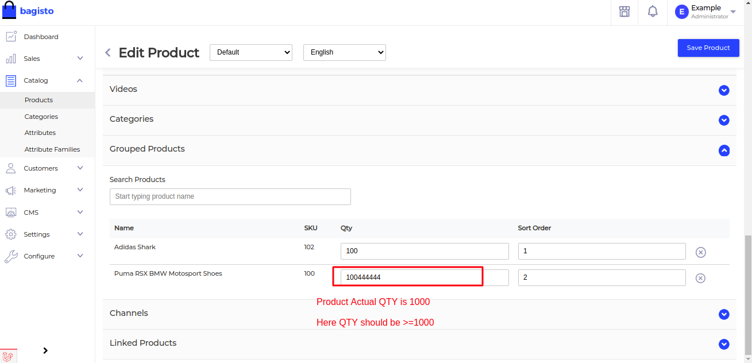Click the Marketing megaphone icon
The image size is (752, 363).
click(x=12, y=190)
